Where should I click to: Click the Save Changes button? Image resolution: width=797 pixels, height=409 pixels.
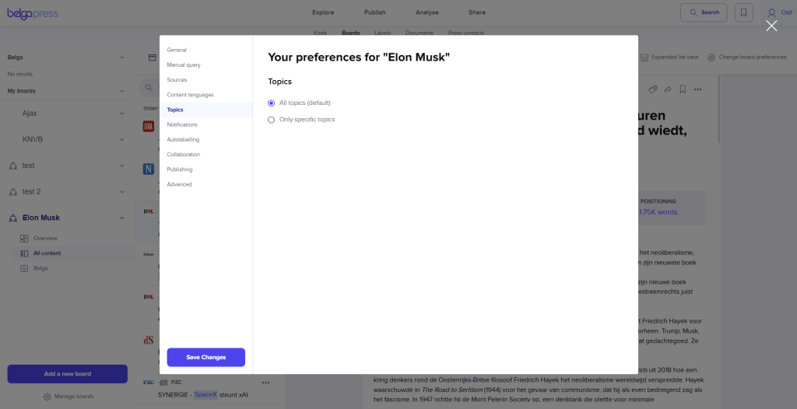click(x=205, y=357)
